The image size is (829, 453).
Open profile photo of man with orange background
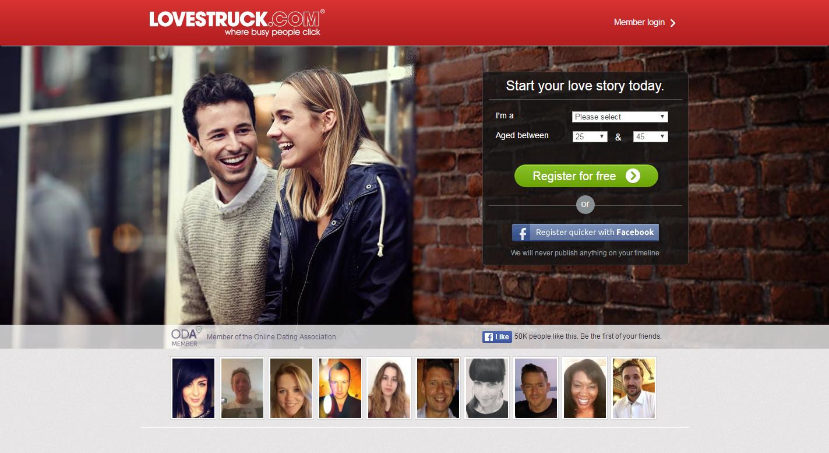340,388
